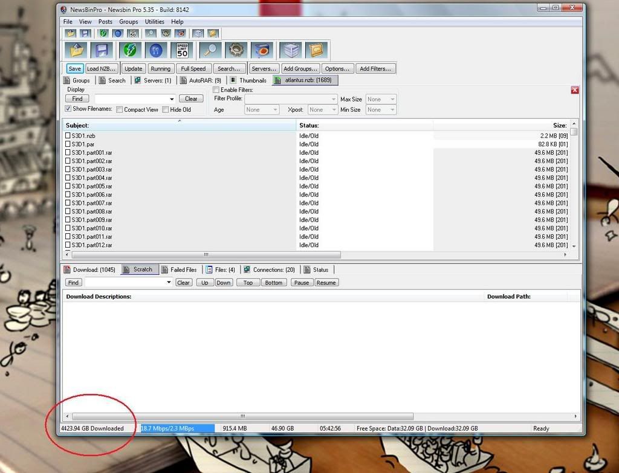Click the small speed-limit sign toolbar icon
This screenshot has width=619, height=473.
[133, 34]
